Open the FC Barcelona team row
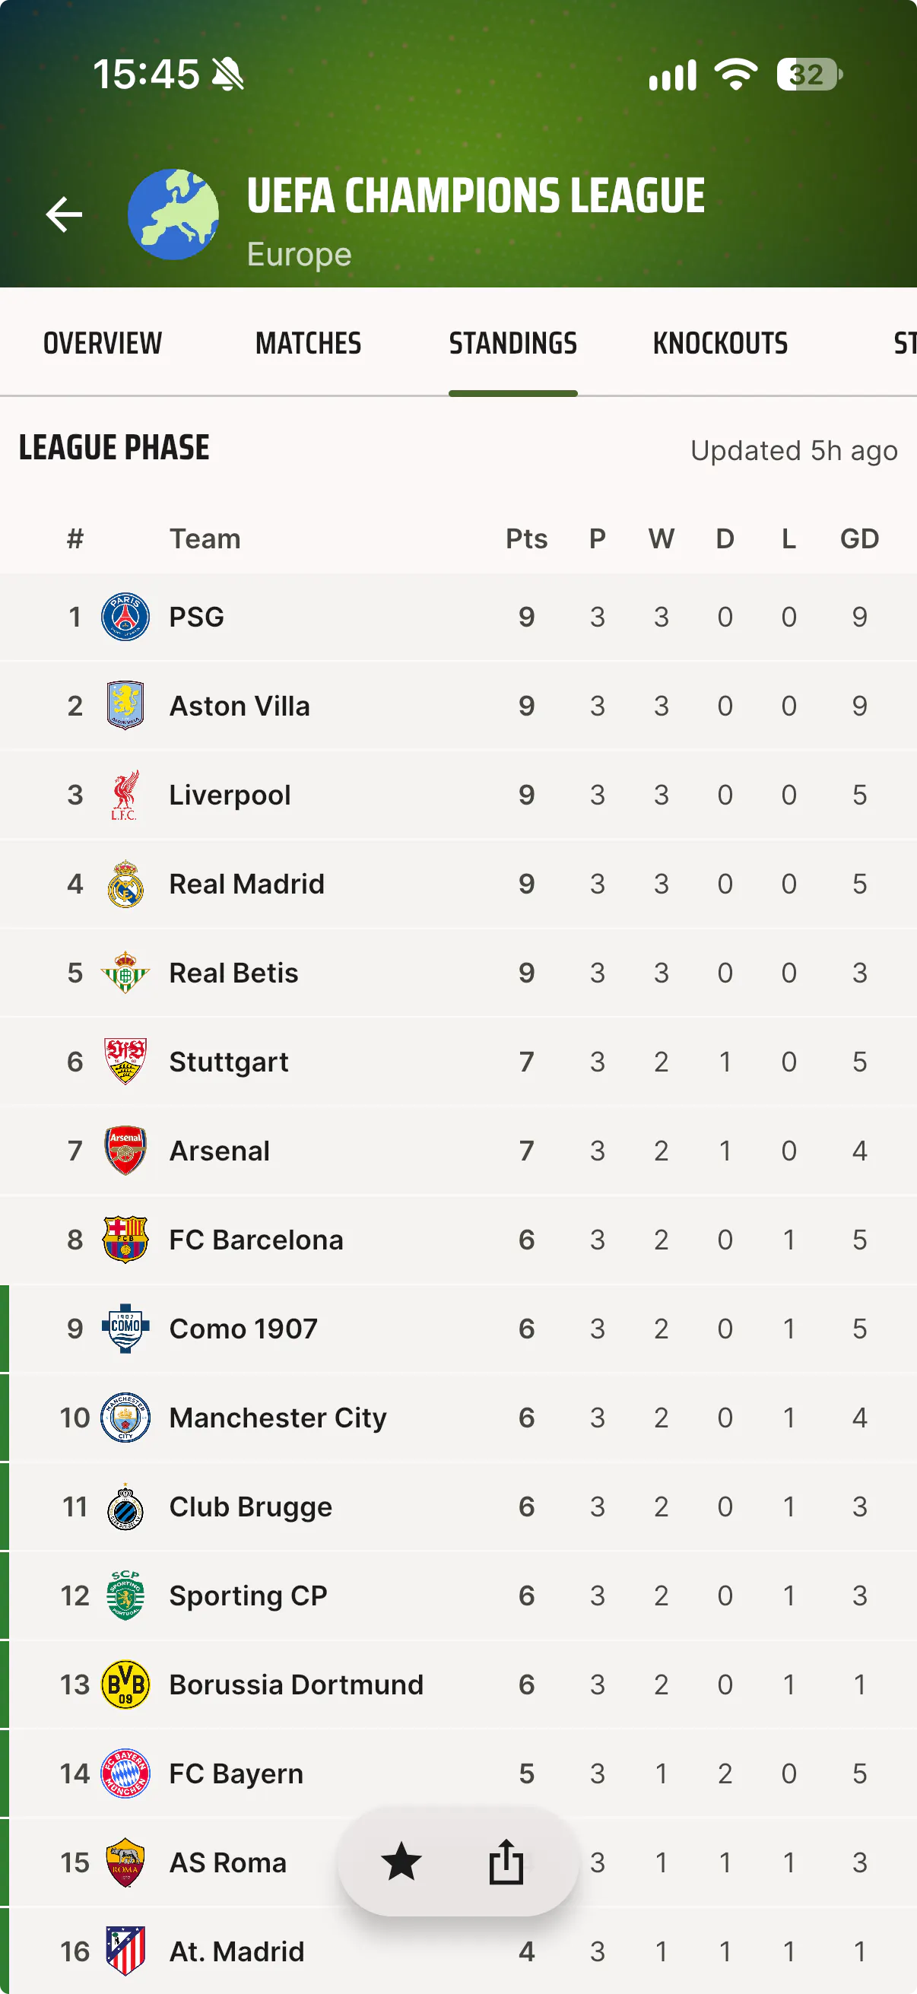The width and height of the screenshot is (917, 1994). click(x=458, y=1240)
